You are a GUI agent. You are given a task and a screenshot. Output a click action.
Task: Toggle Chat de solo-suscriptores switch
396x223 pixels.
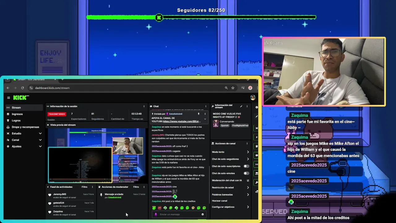pyautogui.click(x=246, y=166)
